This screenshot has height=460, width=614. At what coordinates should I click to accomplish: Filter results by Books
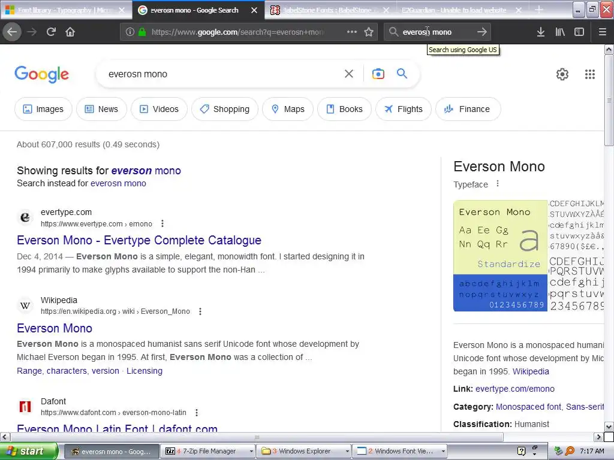(344, 109)
